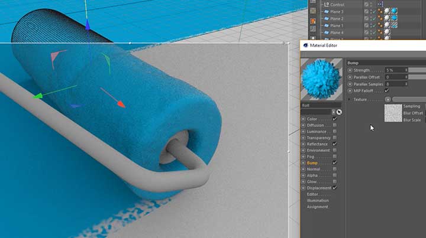Enable the Fog channel checkbox
426x238 pixels.
click(334, 157)
